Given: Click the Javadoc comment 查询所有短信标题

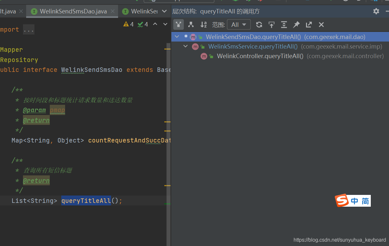Looking at the screenshot, I should pyautogui.click(x=48, y=171).
